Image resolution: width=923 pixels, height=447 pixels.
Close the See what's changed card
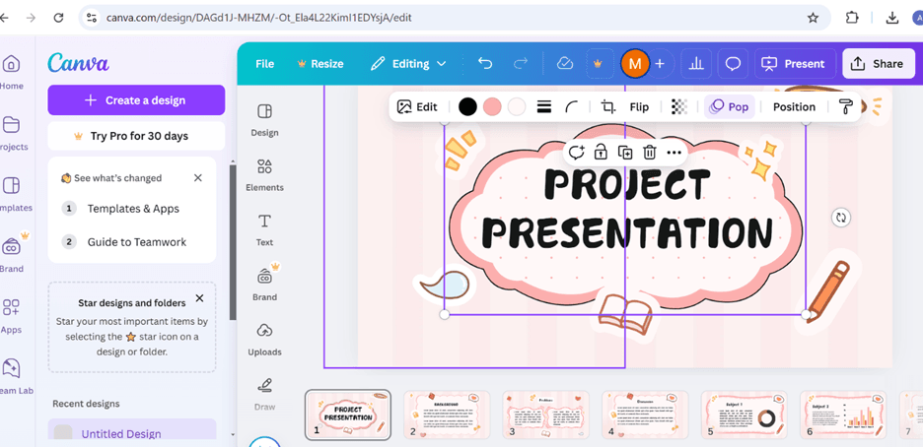198,178
